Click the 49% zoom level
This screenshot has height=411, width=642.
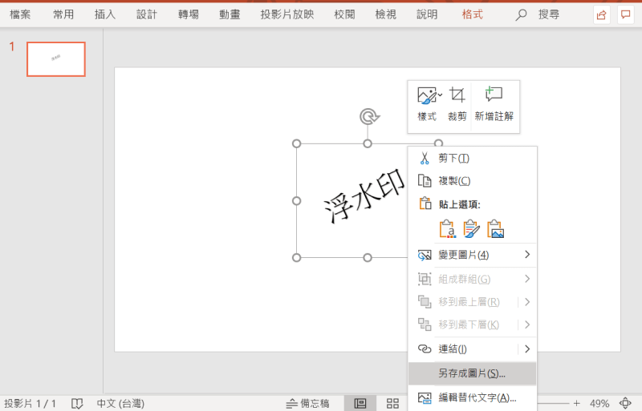click(599, 404)
